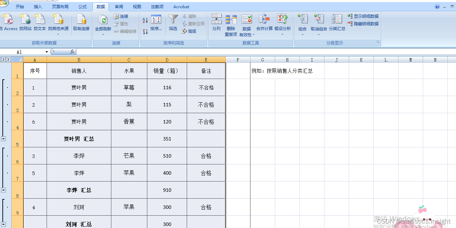
Task: Open the Name Box dropdown
Action: (47, 52)
